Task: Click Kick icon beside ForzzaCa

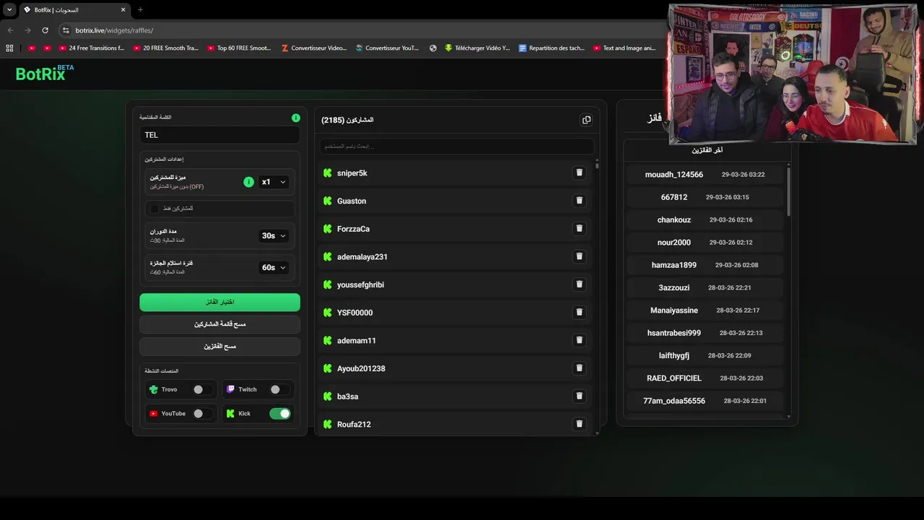Action: (x=328, y=229)
